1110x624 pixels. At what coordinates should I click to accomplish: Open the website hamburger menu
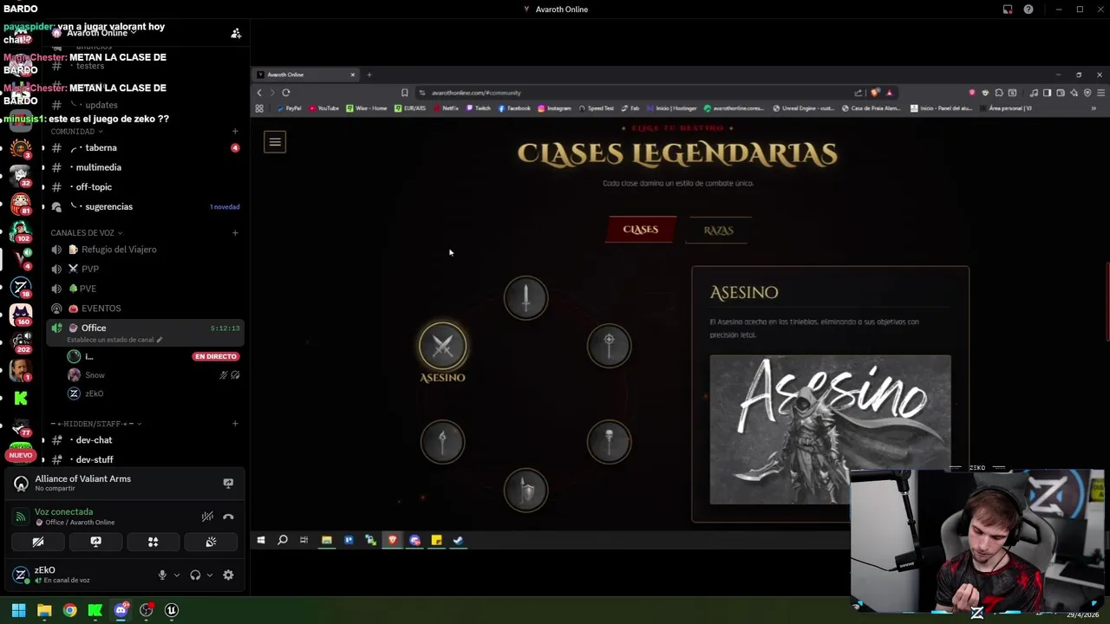(x=275, y=142)
